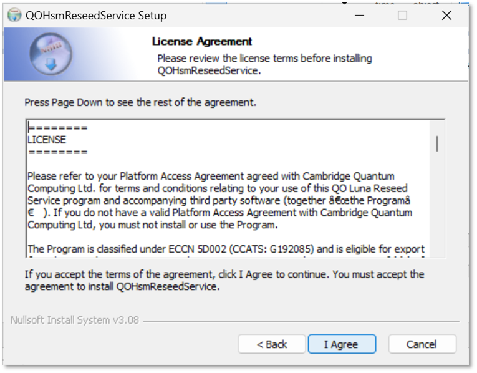Place cursor at the first line of equals signs

click(57, 128)
